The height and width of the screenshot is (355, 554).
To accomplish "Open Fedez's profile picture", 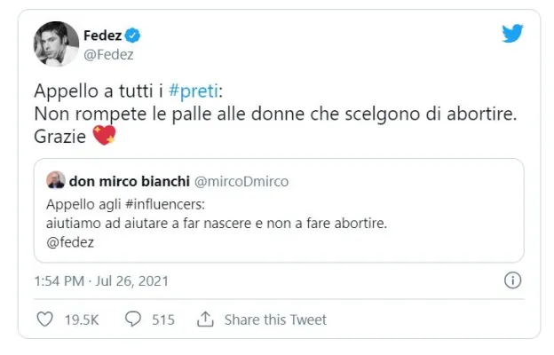I will click(56, 43).
